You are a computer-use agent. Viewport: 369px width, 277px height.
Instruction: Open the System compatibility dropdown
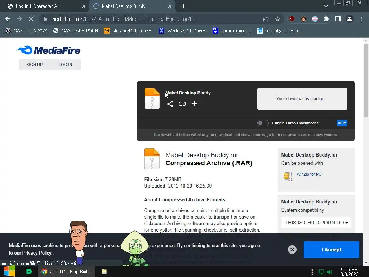pyautogui.click(x=316, y=223)
